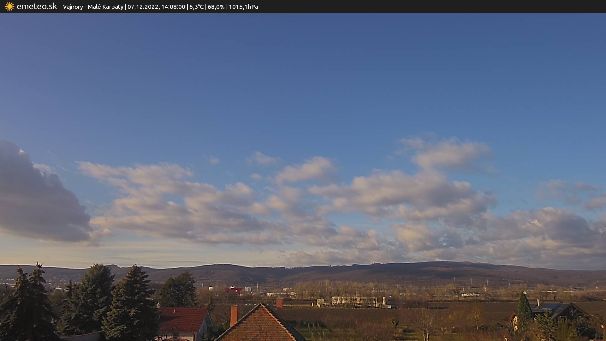Click the 68,0% humidity value
The width and height of the screenshot is (606, 341).
coord(216,7)
